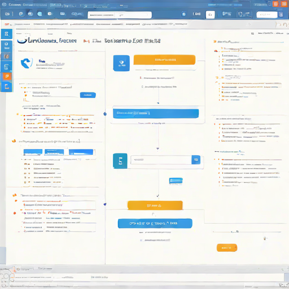Click the blue shield logo under the page title
Viewport: 289px width, 289px height.
tap(27, 63)
